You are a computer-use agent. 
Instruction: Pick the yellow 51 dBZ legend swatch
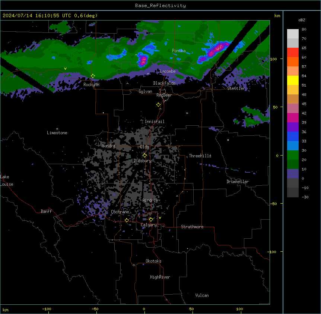pos(293,80)
